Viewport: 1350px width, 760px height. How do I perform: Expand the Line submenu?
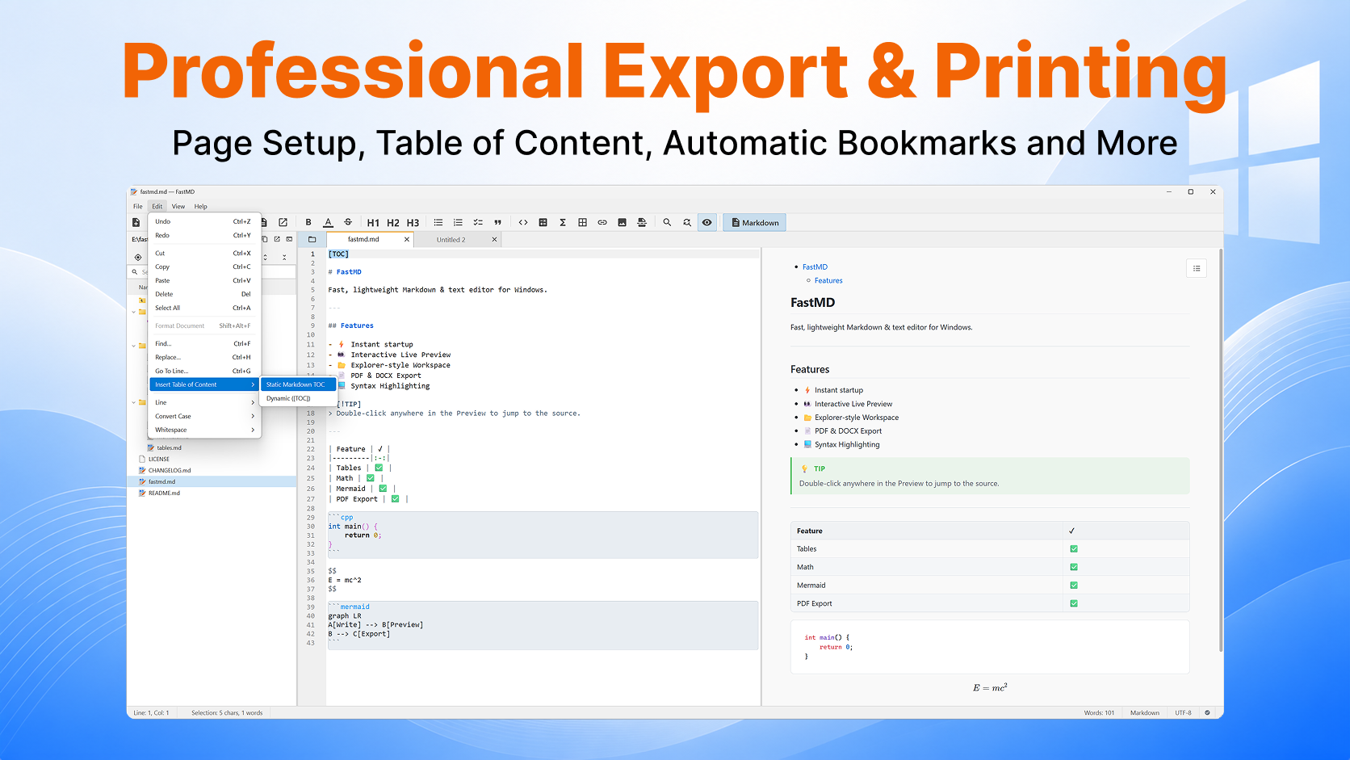click(x=203, y=402)
